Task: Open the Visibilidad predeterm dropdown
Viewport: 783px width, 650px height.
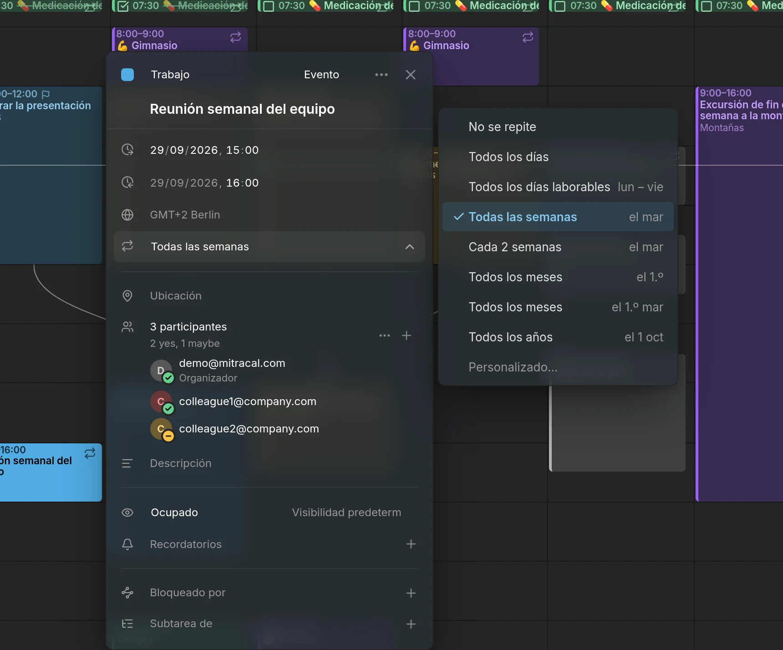Action: (346, 513)
